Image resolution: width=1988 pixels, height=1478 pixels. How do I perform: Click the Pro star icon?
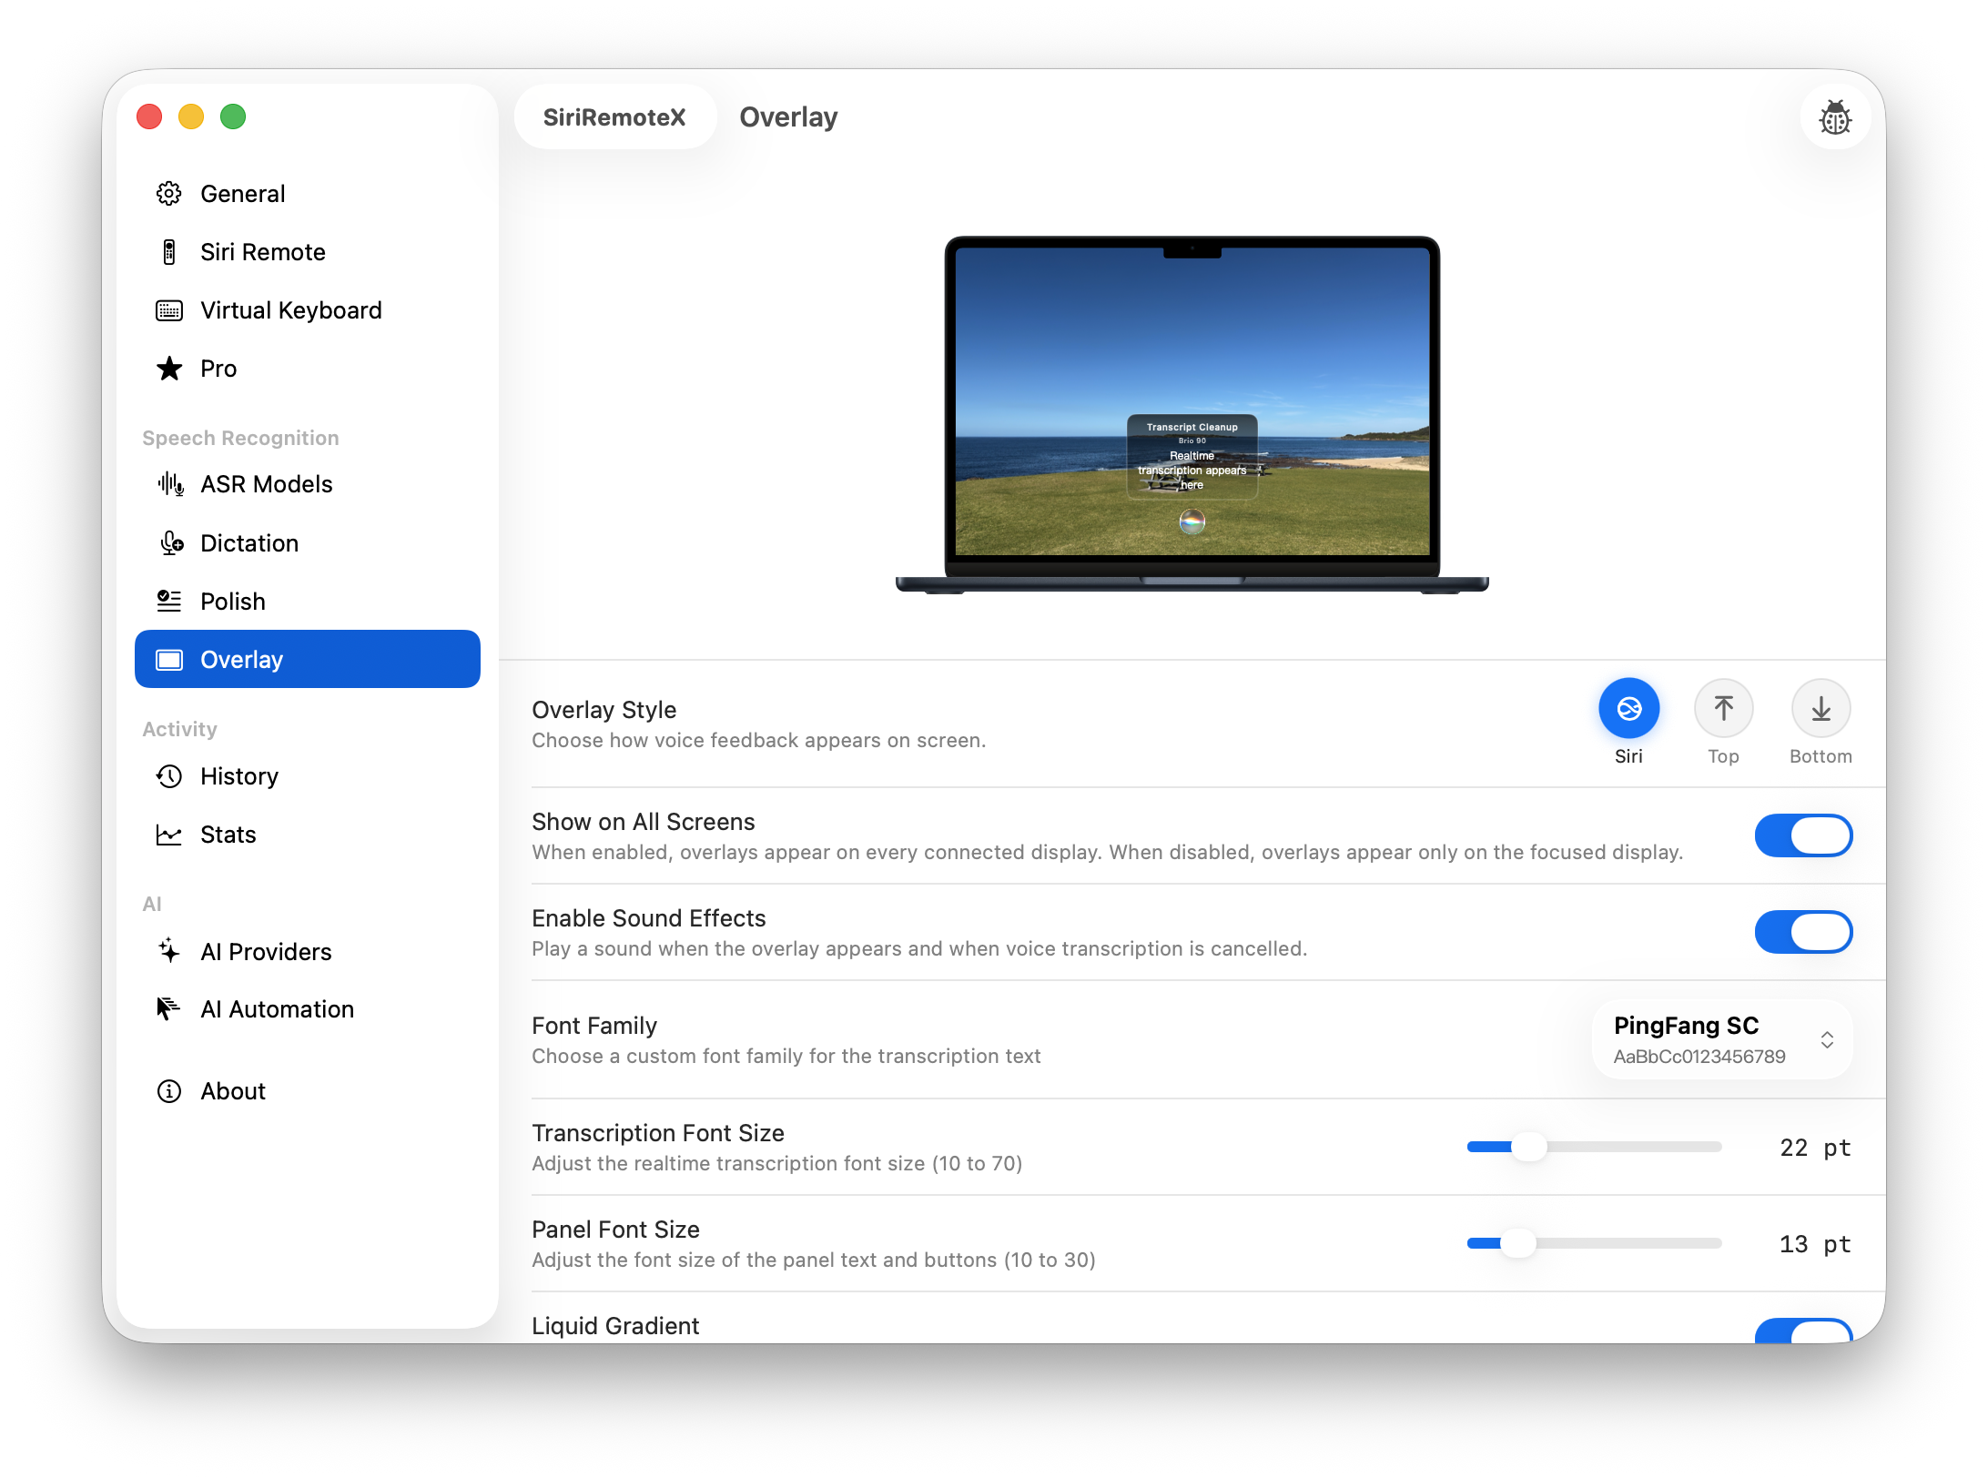tap(169, 369)
